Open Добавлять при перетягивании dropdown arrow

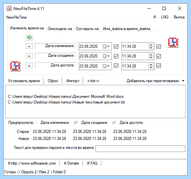pos(183,81)
